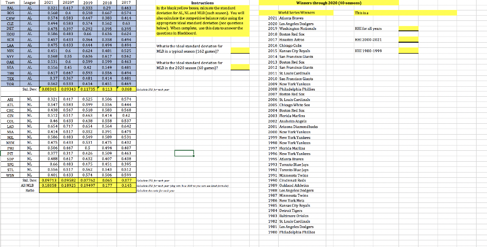Viewport: 487px width, 247px height.
Task: Select the TOR team cell
Action: pyautogui.click(x=10, y=83)
